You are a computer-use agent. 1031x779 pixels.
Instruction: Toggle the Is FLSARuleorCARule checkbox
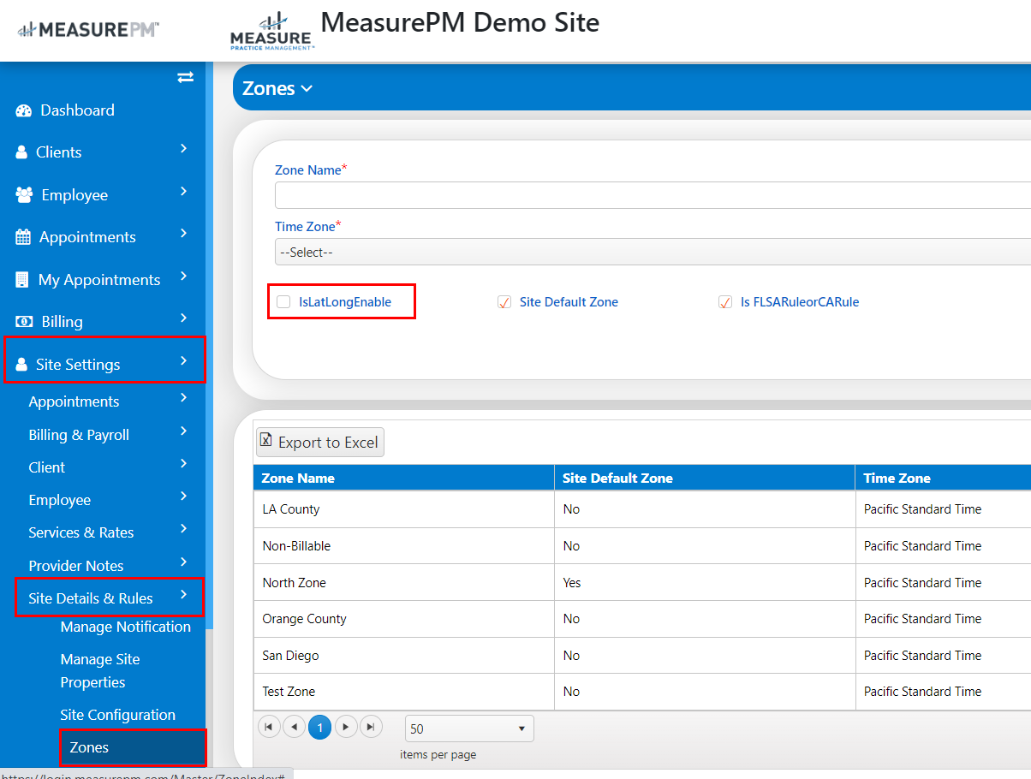(x=725, y=301)
